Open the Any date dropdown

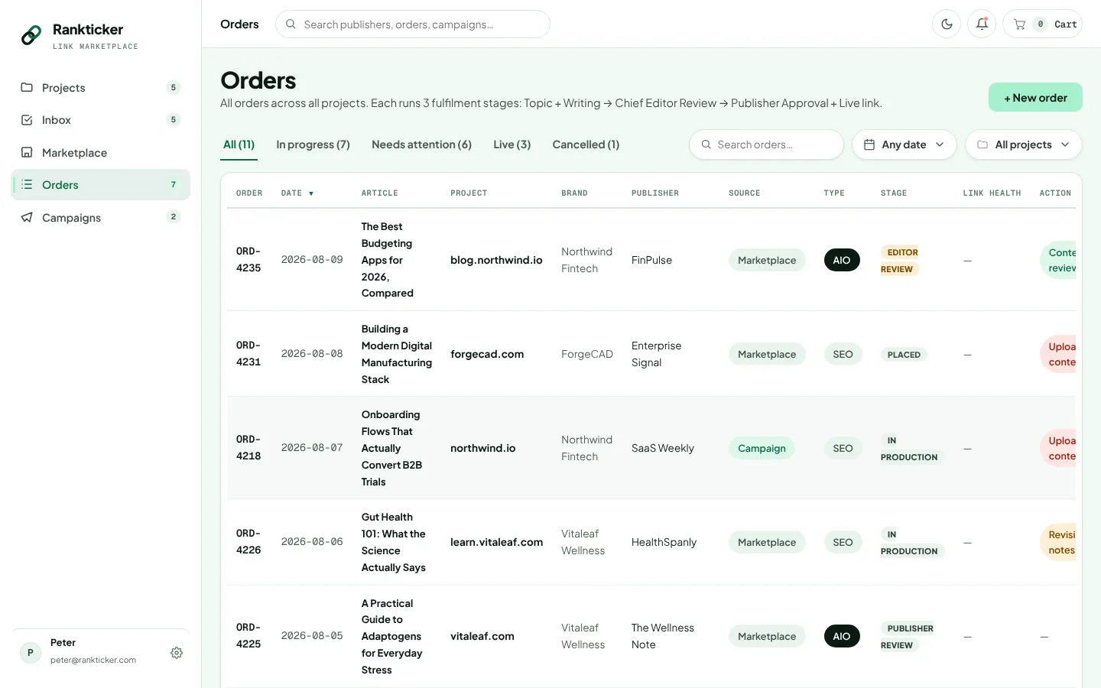tap(904, 144)
